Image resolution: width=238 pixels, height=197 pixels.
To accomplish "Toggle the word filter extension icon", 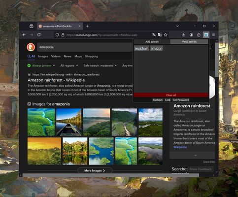I will [x=206, y=35].
